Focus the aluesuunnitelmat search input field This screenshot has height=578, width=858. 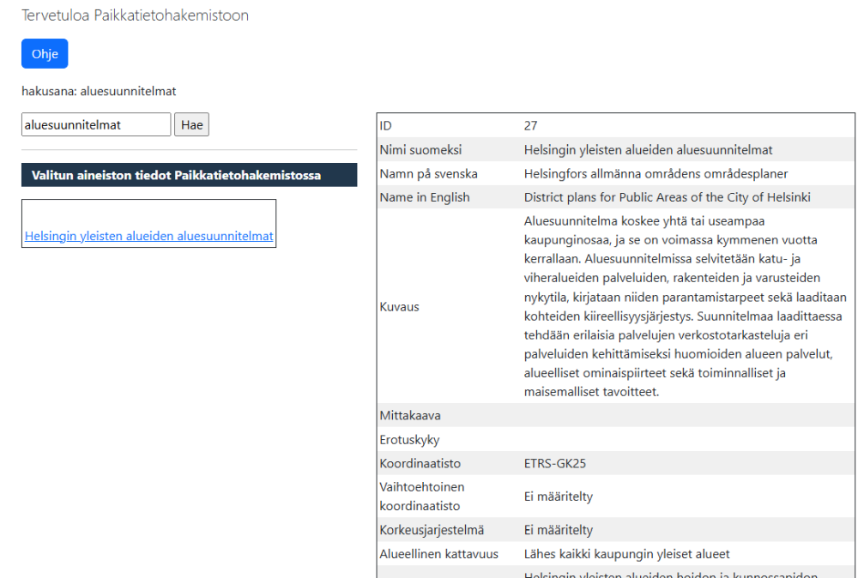pos(96,124)
